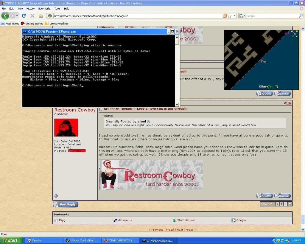305x244 pixels.
Task: Open the Most Visited bookmarks folder
Action: (x=10, y=24)
